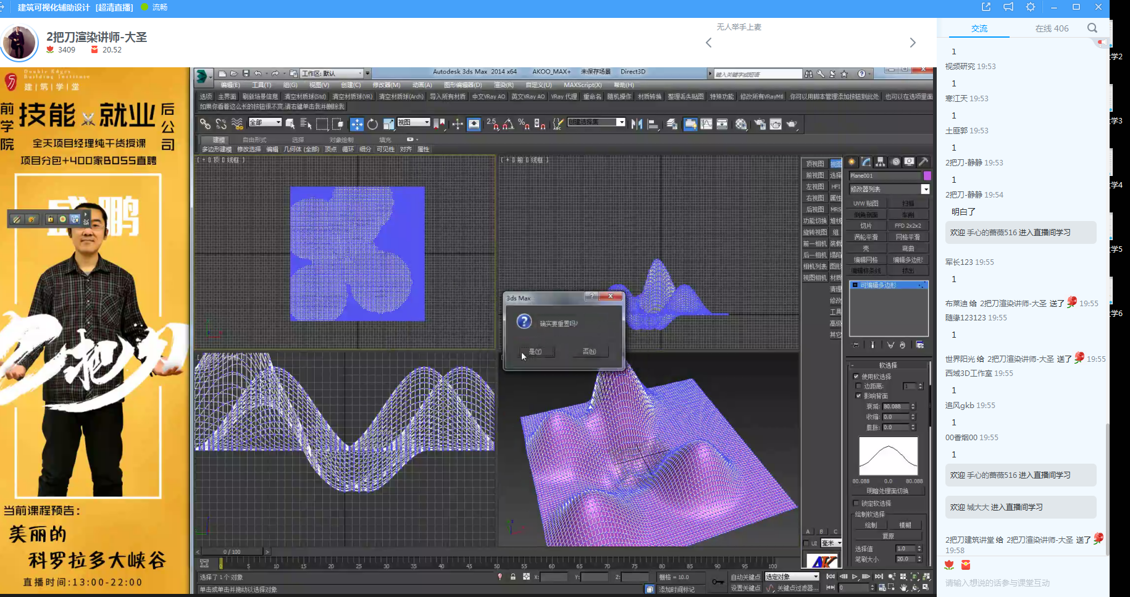
Task: Click the Angle Snap toggle icon
Action: point(508,124)
